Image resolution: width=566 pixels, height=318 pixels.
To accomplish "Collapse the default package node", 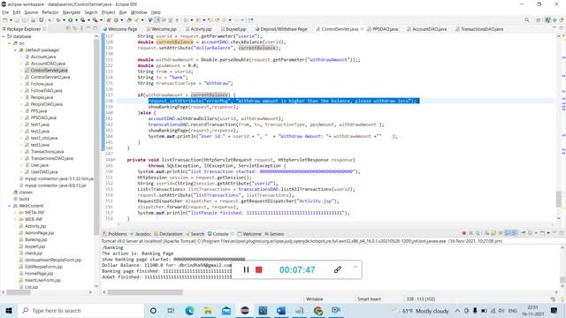I will point(15,50).
